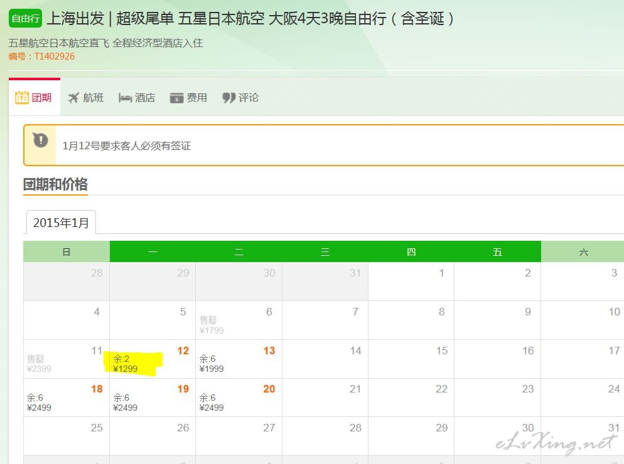This screenshot has height=464, width=624.
Task: Select January 19 departure priced ¥2499
Action: (x=153, y=398)
